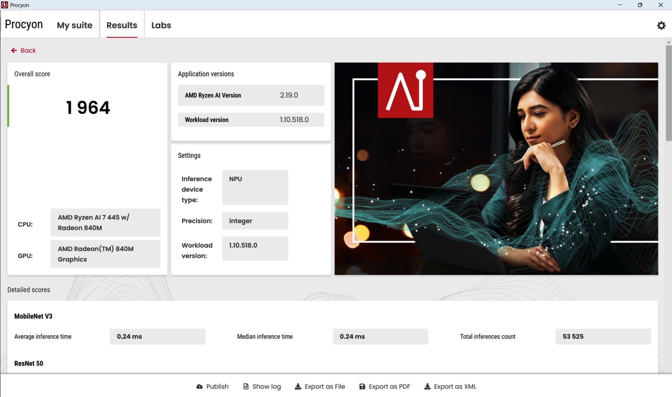This screenshot has width=672, height=397.
Task: Click the AI benchmark banner image
Action: point(496,168)
